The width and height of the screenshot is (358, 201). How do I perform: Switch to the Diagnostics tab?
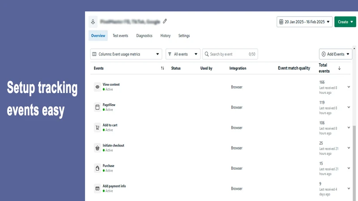pos(144,36)
